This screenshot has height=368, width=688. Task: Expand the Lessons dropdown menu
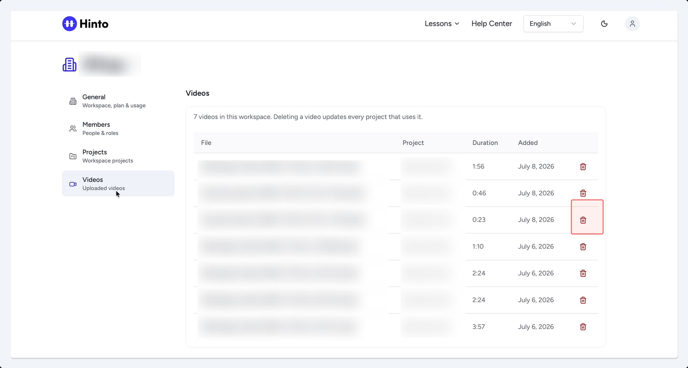pyautogui.click(x=442, y=24)
